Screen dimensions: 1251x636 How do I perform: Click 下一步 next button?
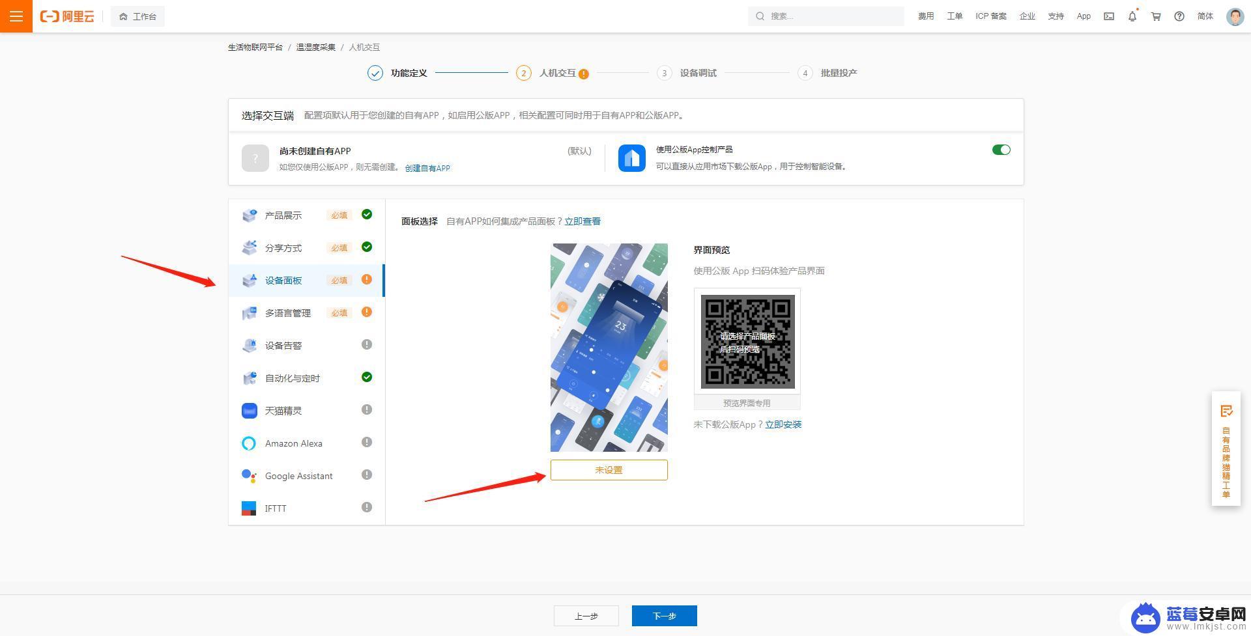click(x=665, y=616)
